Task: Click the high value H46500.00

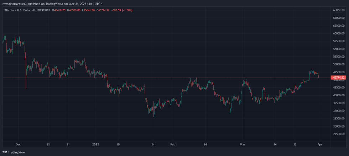Action: tap(74, 10)
